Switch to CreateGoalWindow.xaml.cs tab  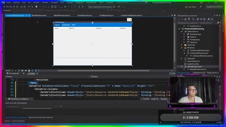tap(131, 16)
